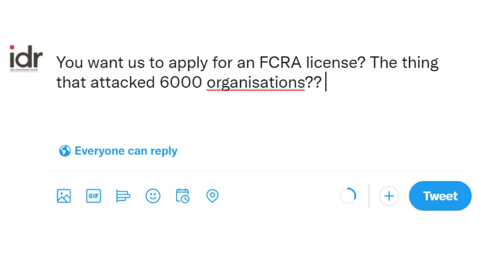Send the tweet with the Tweet button
The image size is (481, 256).
440,196
